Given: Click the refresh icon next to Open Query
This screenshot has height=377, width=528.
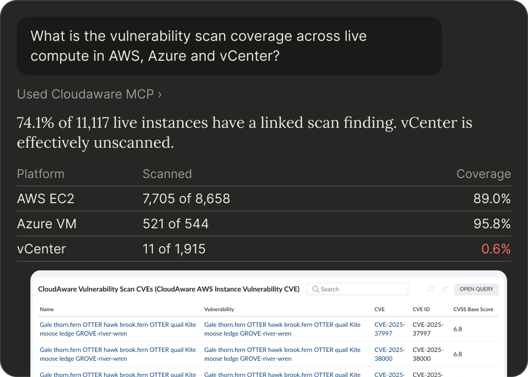Looking at the screenshot, I should click(431, 289).
